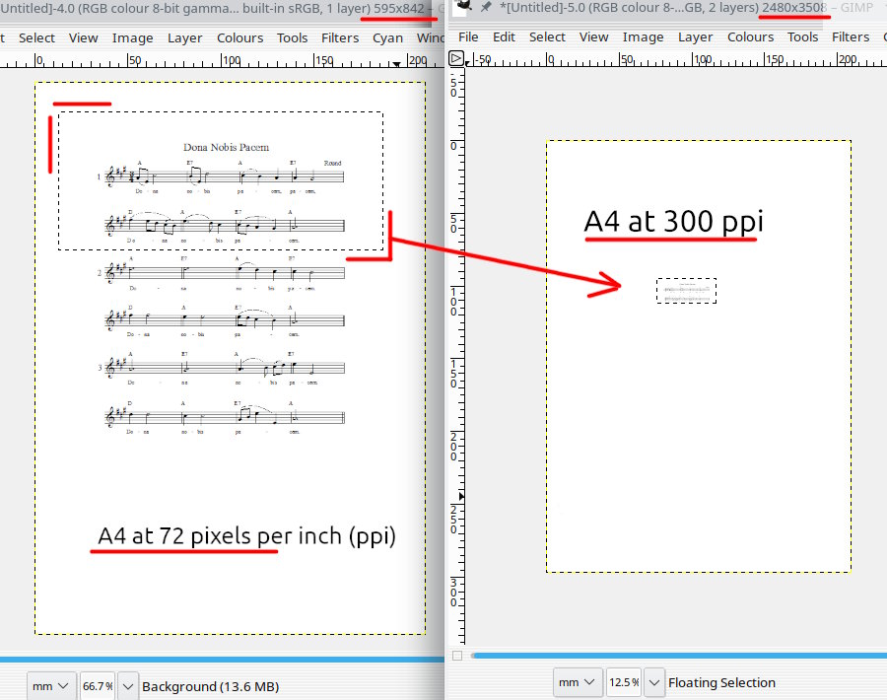Open the mm unit dropdown in the right window
The image size is (887, 700).
pos(578,682)
